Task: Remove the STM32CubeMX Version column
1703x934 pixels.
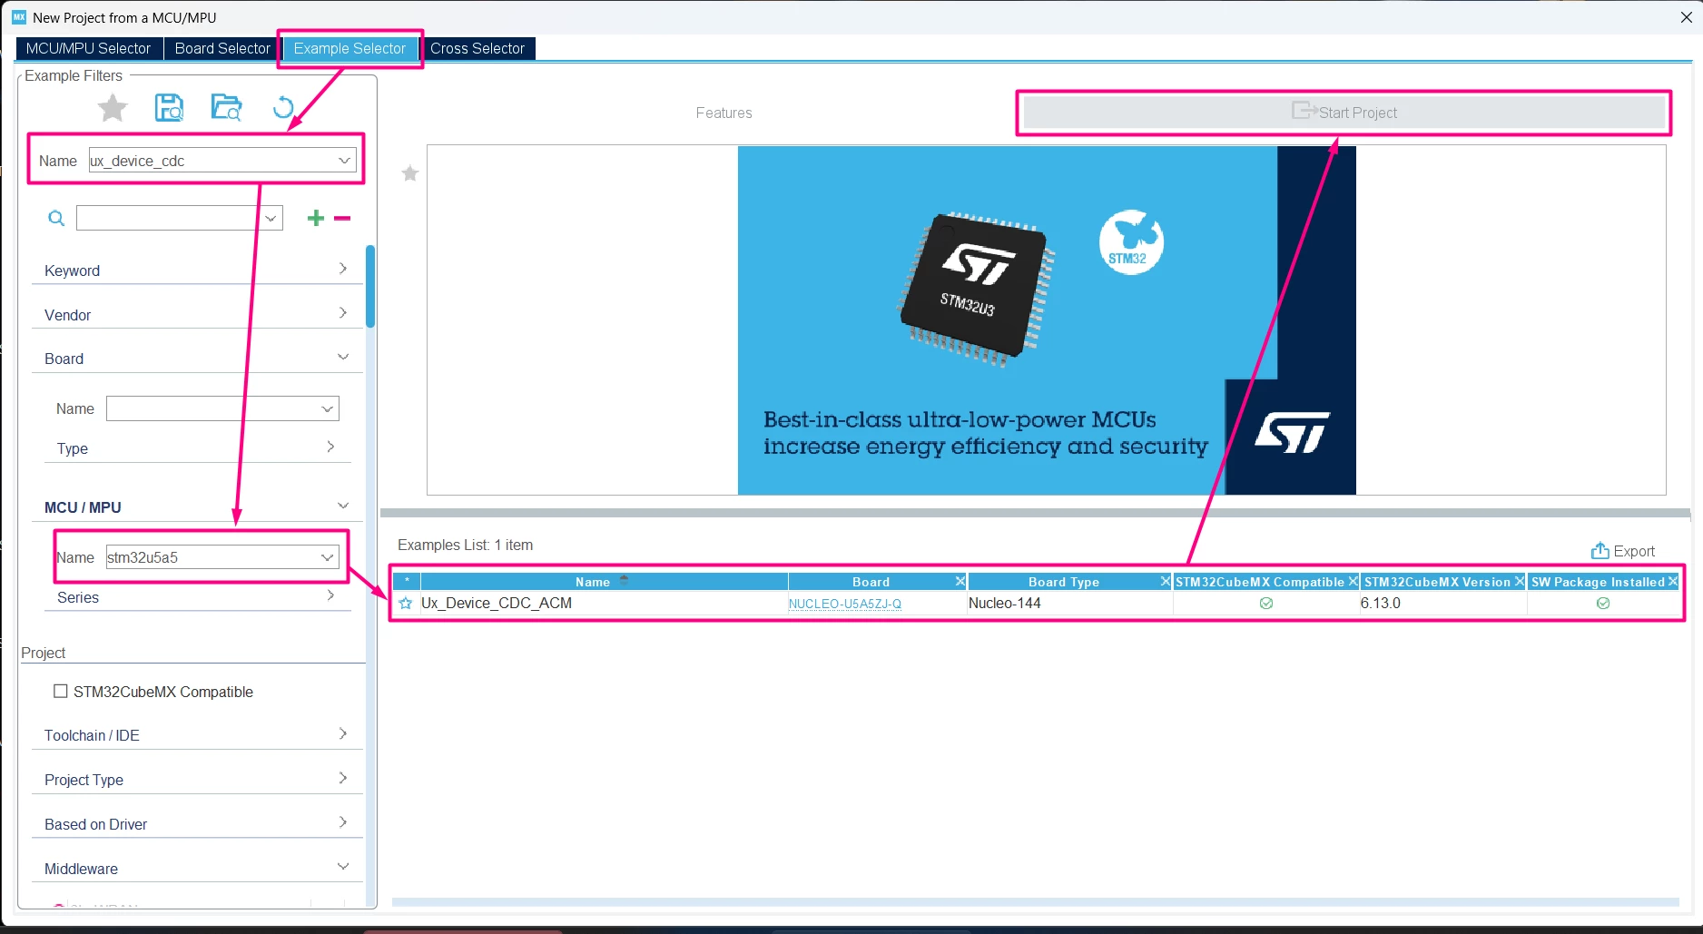Action: point(1520,581)
